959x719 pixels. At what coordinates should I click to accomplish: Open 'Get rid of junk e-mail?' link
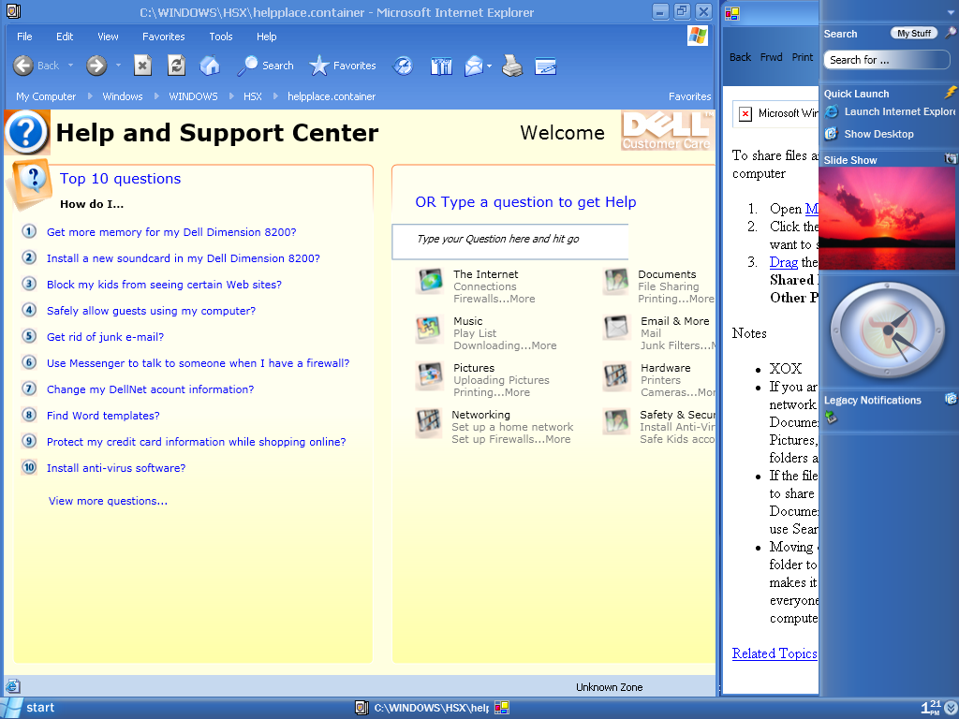pos(105,337)
